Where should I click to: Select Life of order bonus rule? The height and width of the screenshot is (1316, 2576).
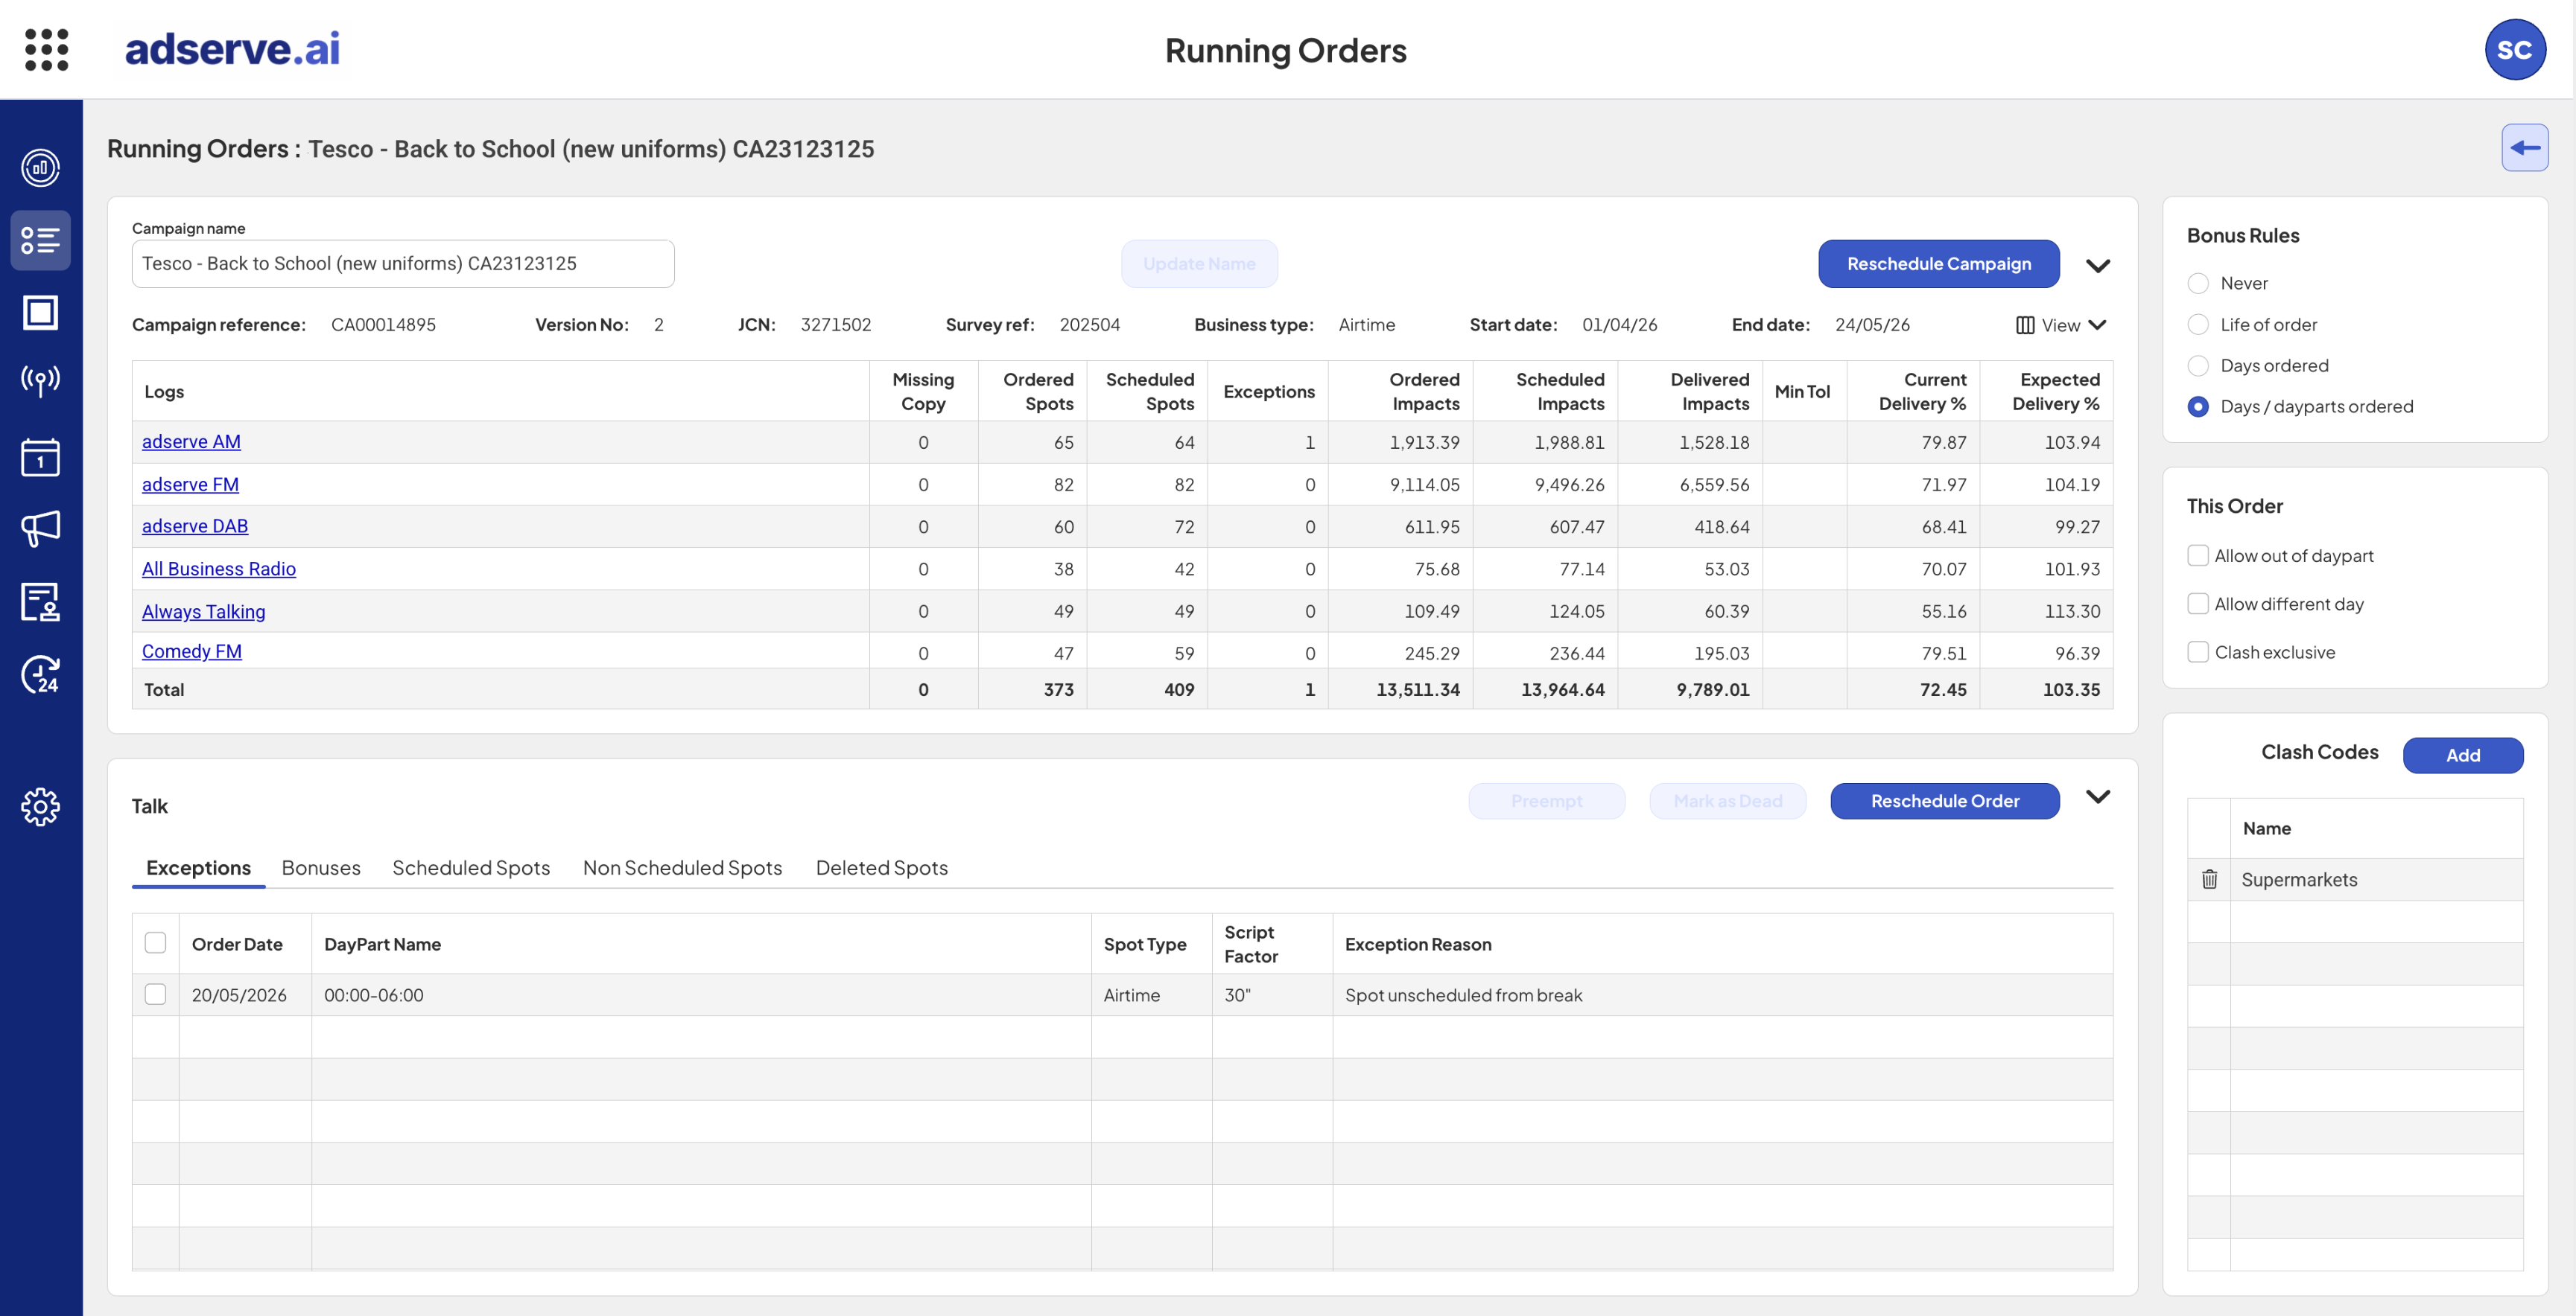tap(2197, 325)
